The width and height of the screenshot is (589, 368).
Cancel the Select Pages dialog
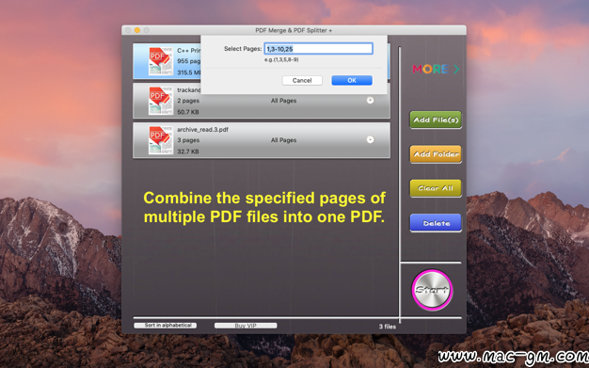(x=302, y=80)
